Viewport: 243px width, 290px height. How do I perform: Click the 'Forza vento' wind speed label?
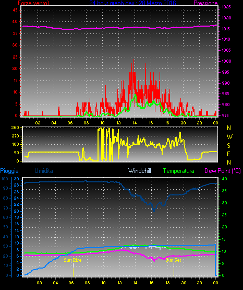(x=33, y=3)
